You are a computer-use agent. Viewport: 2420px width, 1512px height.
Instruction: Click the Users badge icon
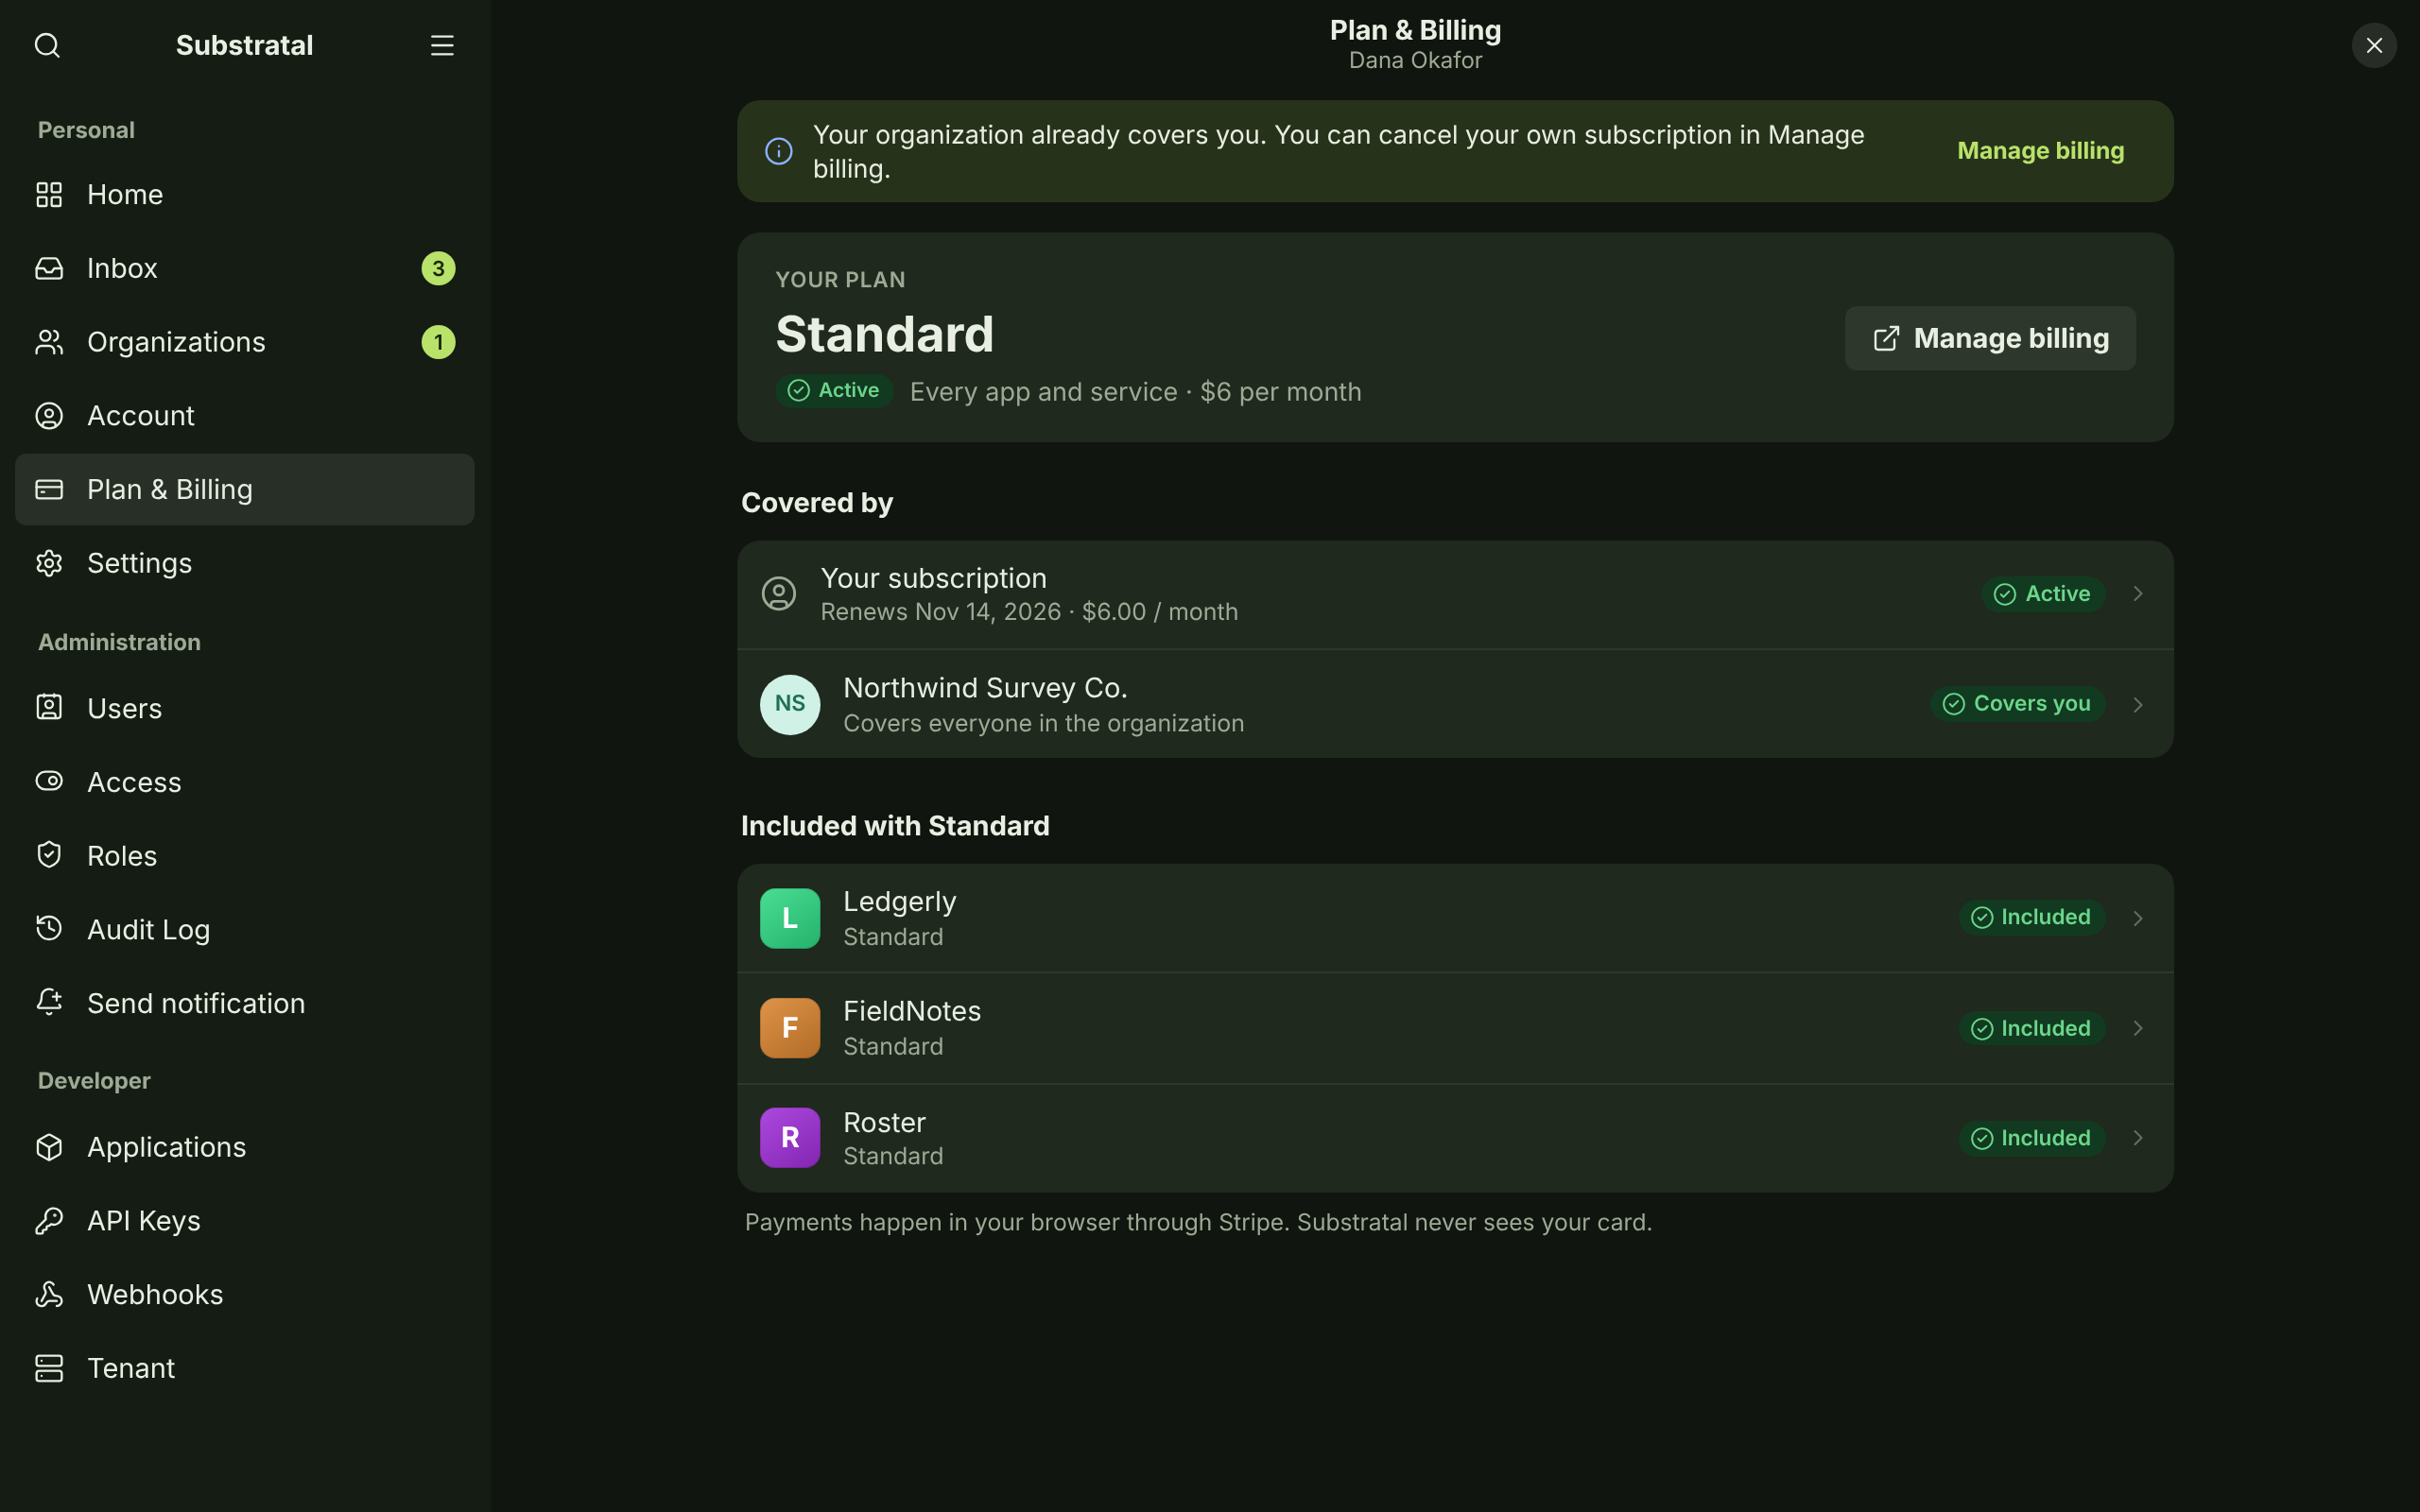[x=49, y=708]
